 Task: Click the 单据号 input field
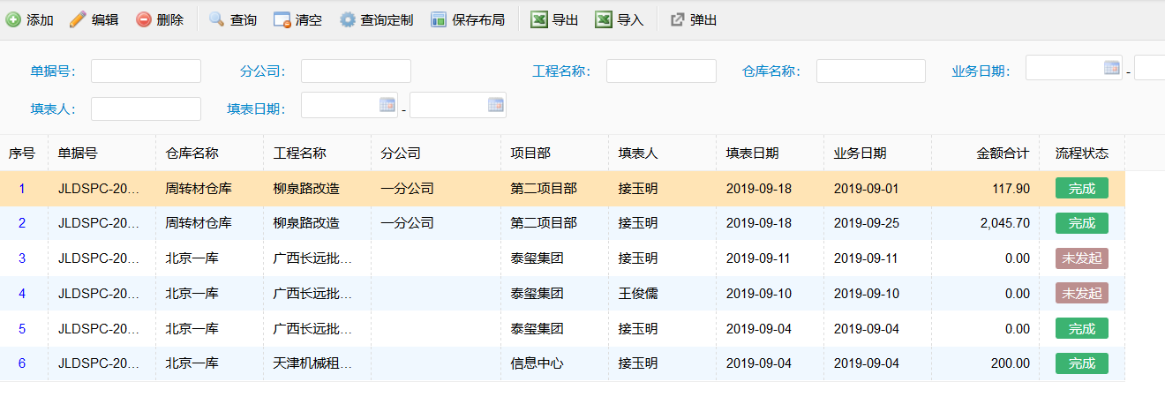click(x=146, y=71)
